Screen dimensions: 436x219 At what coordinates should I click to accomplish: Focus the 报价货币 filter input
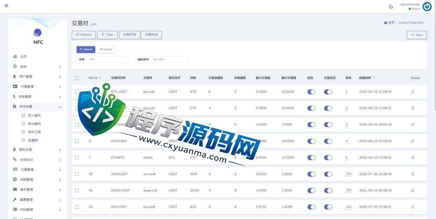point(169,60)
